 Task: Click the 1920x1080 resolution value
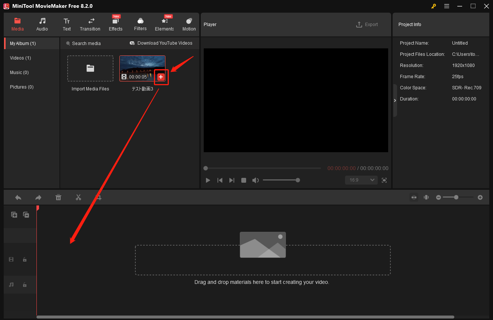[x=463, y=65]
